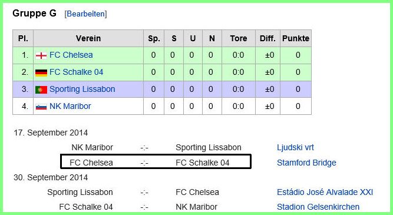Open the Stamford Bridge stadium link
This screenshot has height=215, width=393.
pos(306,163)
